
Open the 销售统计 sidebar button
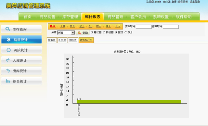pos(21,40)
